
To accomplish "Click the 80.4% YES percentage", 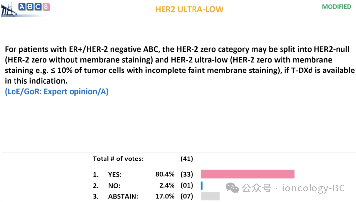I will coord(165,175).
